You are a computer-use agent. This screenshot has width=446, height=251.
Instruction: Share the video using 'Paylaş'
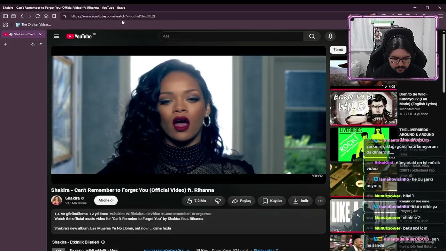[x=242, y=201]
